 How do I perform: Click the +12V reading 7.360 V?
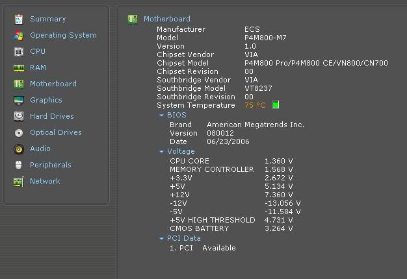[x=278, y=195]
